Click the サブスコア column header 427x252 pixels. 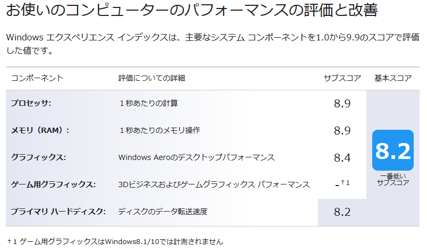pos(342,78)
